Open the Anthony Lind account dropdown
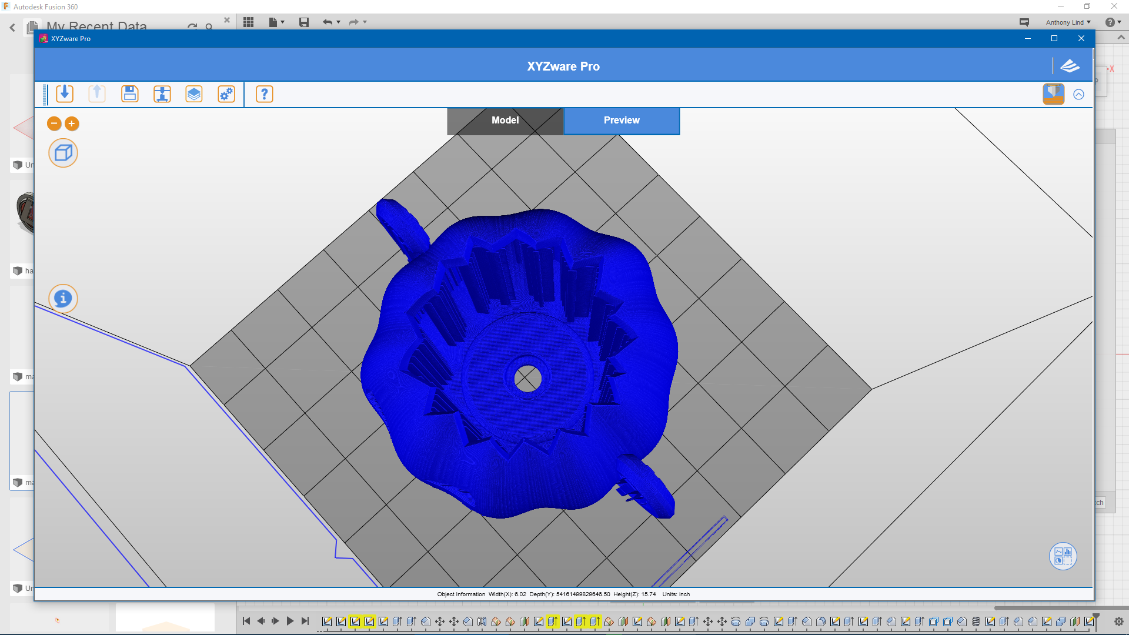1129x635 pixels. pos(1068,22)
